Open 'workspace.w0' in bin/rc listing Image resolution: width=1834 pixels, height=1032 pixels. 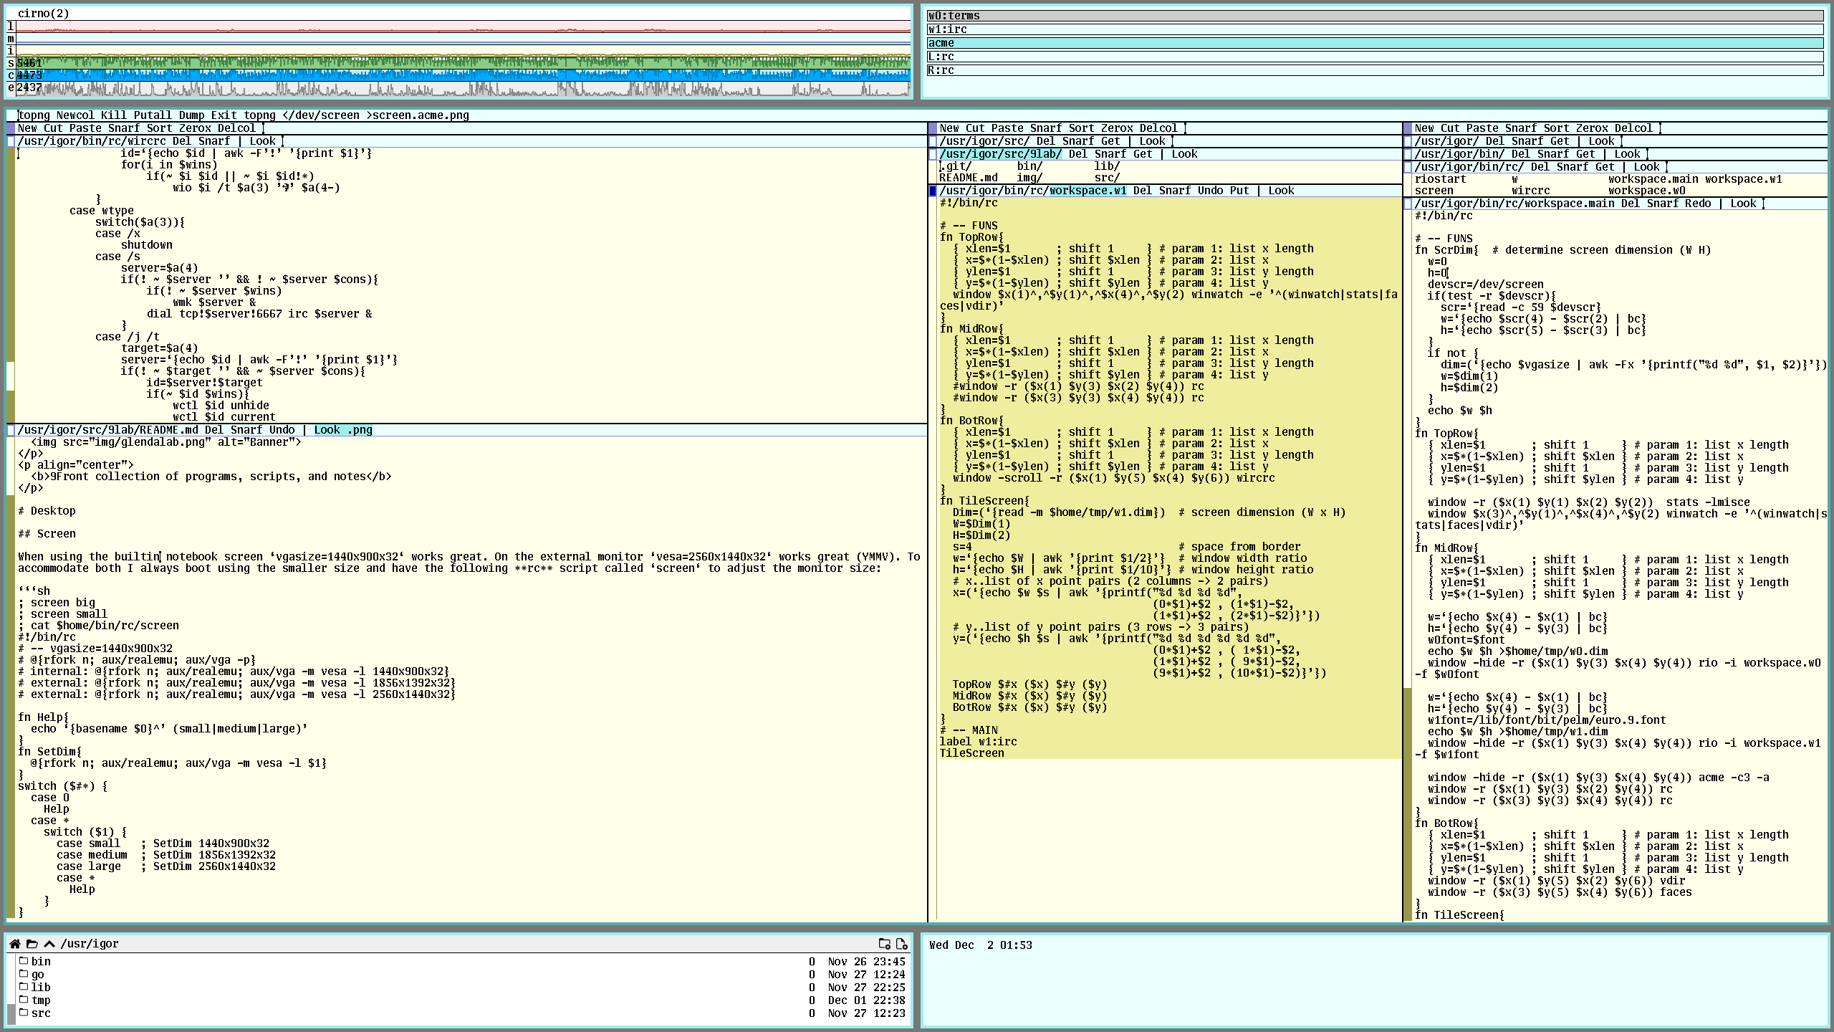(x=1646, y=191)
